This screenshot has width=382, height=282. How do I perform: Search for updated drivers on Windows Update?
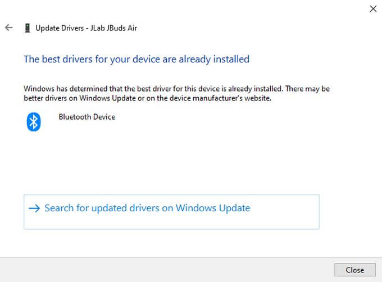[147, 208]
